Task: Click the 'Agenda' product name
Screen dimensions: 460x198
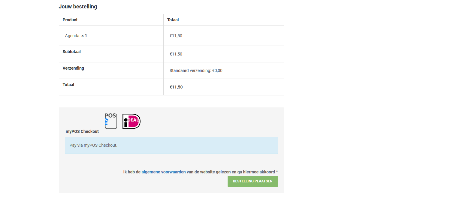Action: pyautogui.click(x=72, y=36)
